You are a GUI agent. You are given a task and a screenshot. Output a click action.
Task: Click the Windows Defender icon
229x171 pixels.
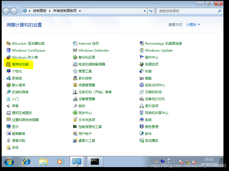tap(75, 50)
